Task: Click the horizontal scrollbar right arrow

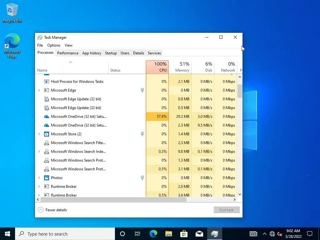Action: click(x=235, y=200)
